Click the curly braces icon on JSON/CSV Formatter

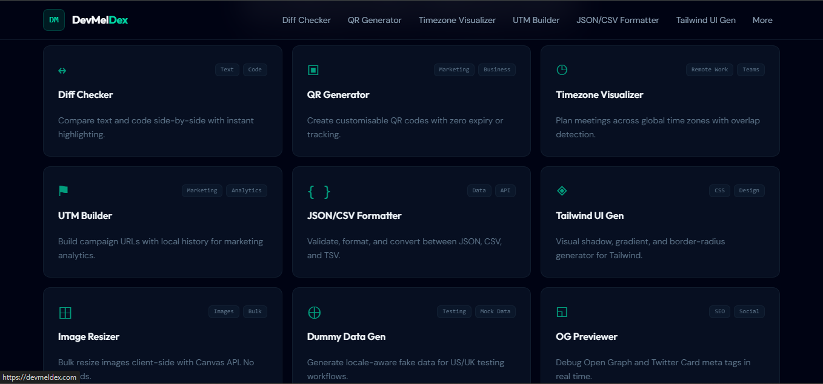[x=319, y=191]
